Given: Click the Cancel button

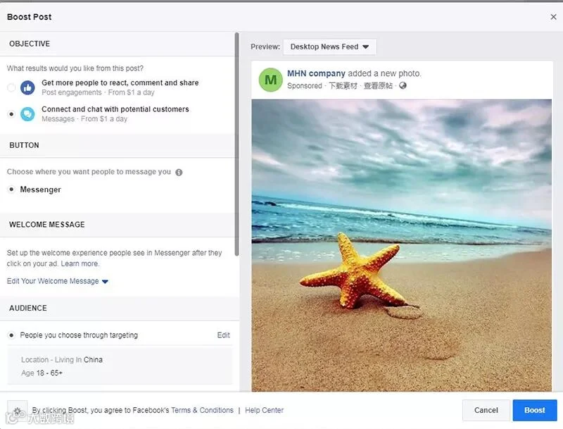Looking at the screenshot, I should tap(486, 410).
